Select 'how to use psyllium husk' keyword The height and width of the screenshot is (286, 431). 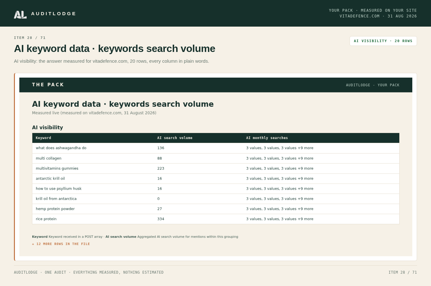click(59, 189)
